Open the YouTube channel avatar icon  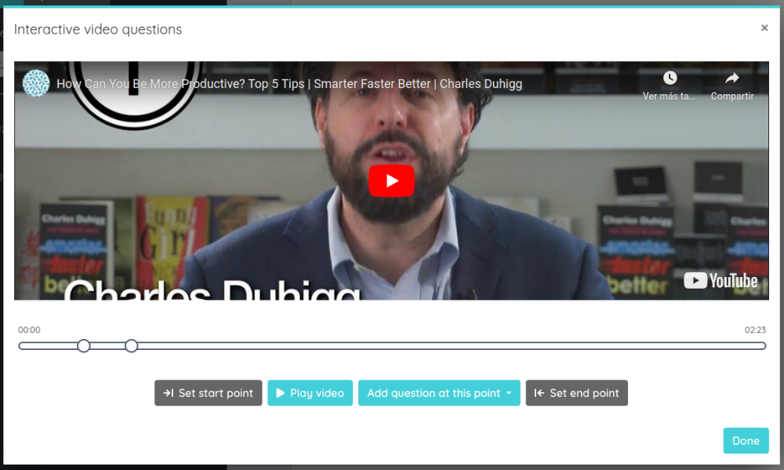tap(36, 83)
